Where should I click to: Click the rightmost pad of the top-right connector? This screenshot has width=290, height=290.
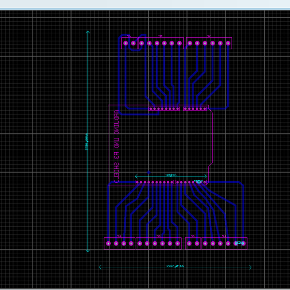(x=228, y=43)
